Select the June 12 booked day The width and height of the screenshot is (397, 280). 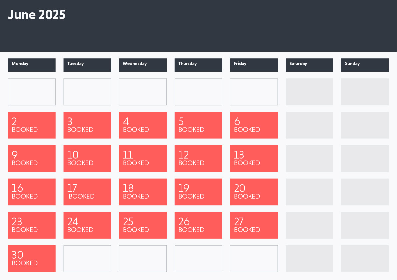click(x=198, y=159)
